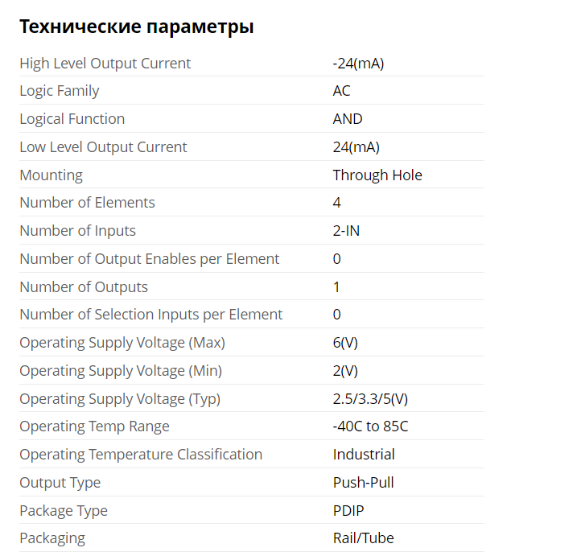The width and height of the screenshot is (581, 552).
Task: Select the "-40C to 85C" value
Action: pyautogui.click(x=370, y=426)
